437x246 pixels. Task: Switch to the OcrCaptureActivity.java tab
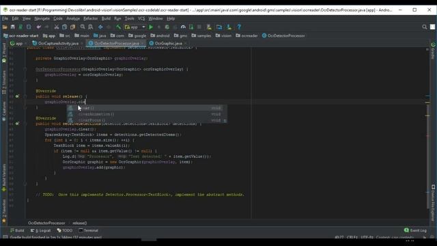point(58,44)
